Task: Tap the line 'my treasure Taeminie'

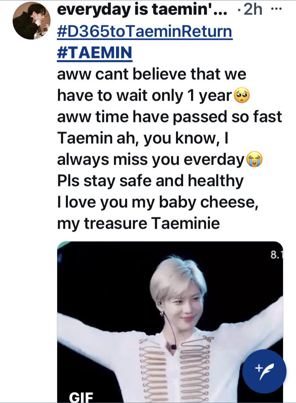Action: point(139,224)
